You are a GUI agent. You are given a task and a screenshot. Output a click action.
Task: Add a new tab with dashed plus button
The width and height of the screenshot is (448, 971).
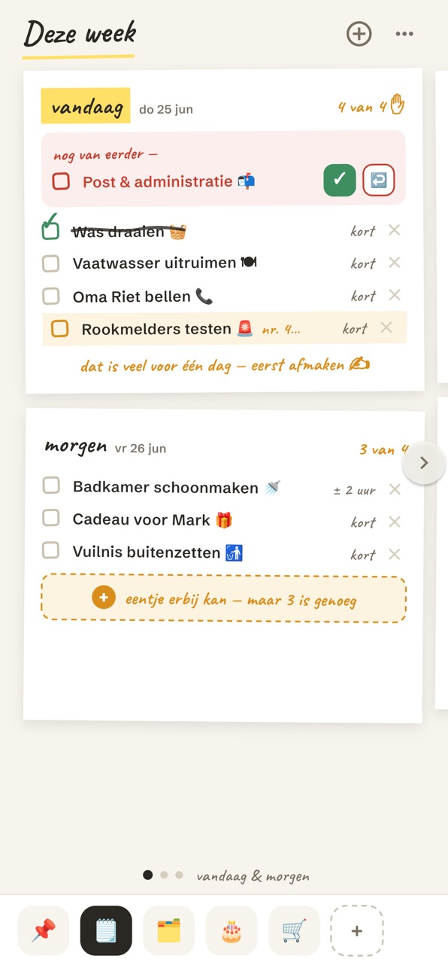pyautogui.click(x=356, y=930)
